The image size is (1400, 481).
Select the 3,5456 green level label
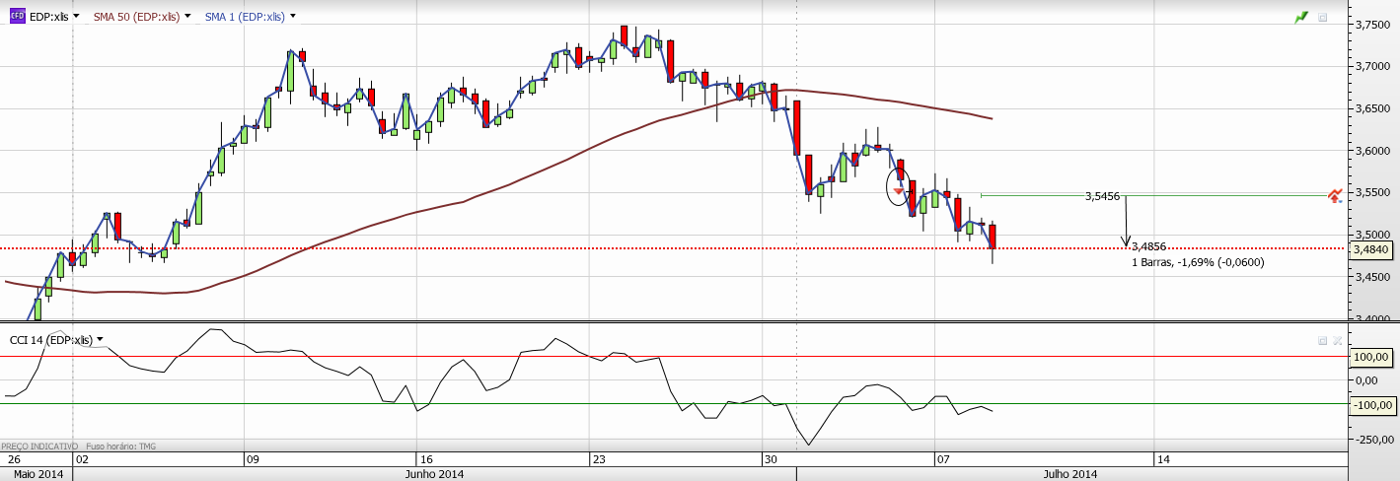coord(1102,196)
